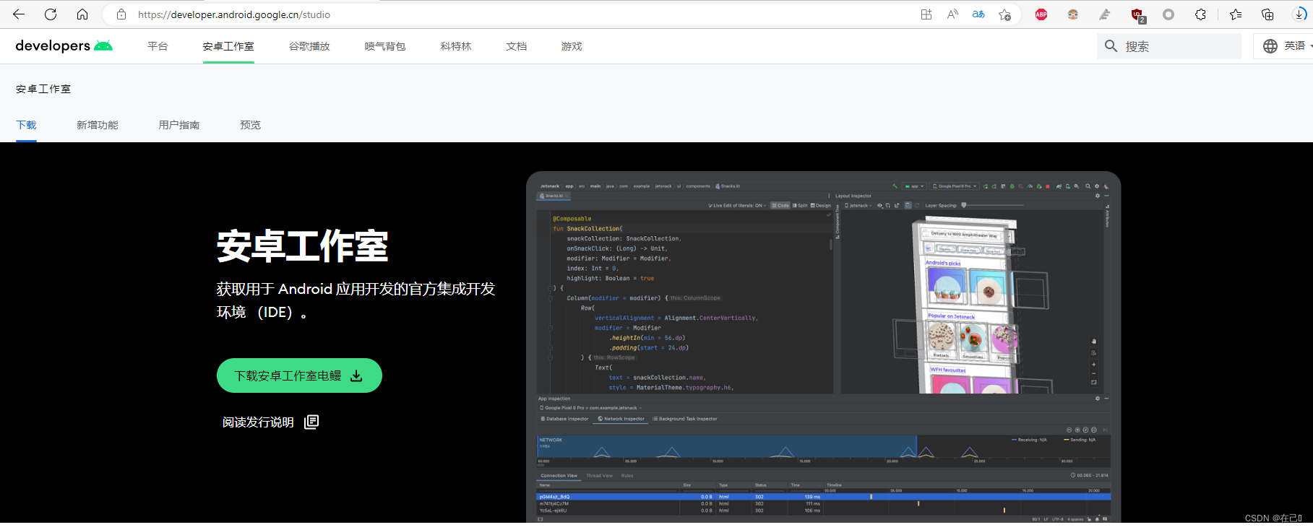This screenshot has height=530, width=1313.
Task: Open the Adblock Plus extension
Action: 1041,14
